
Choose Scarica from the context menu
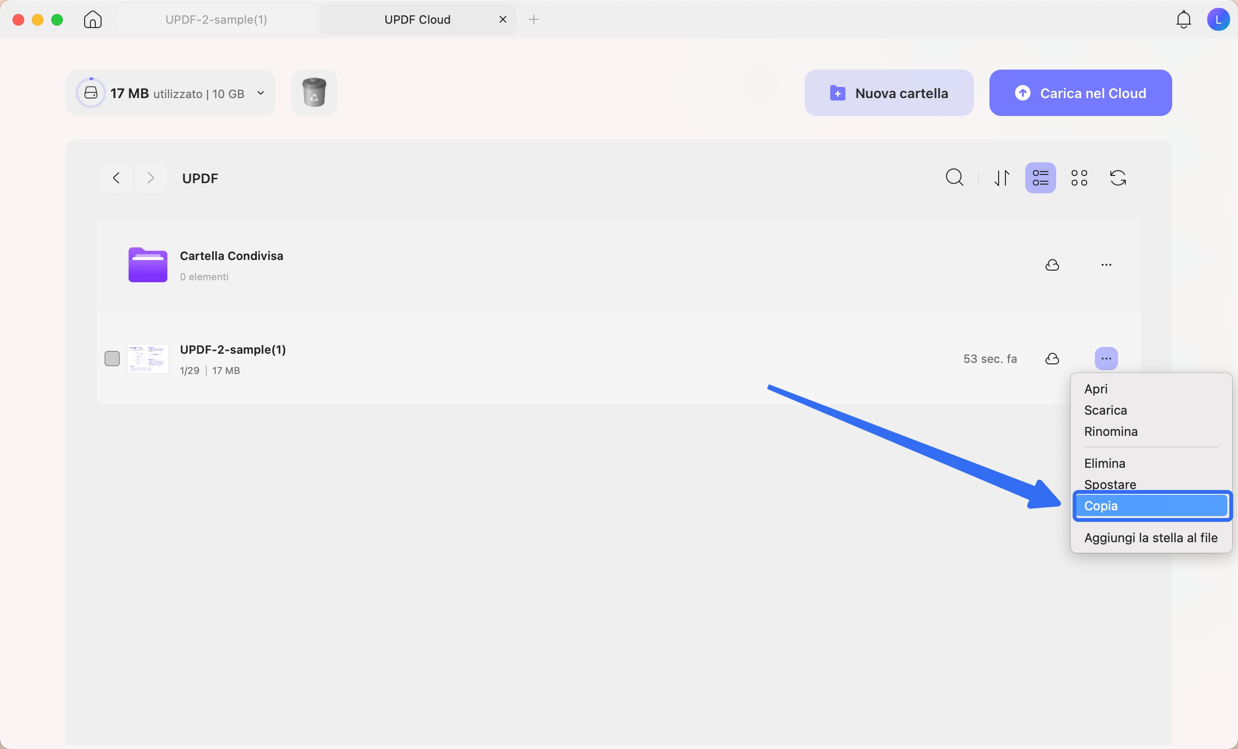[1151, 410]
